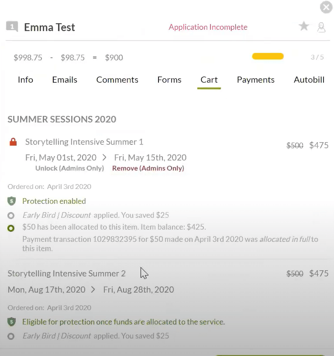Toggle the Summer 1 Early Bird discount bullet
This screenshot has height=356, width=334.
coord(11,215)
